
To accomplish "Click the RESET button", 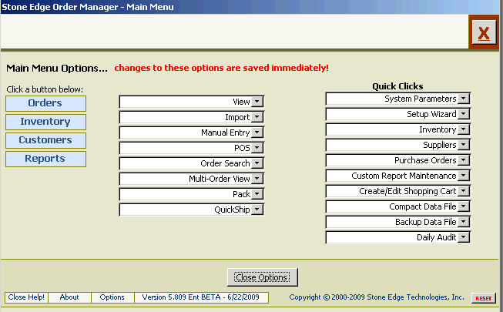I will [484, 298].
